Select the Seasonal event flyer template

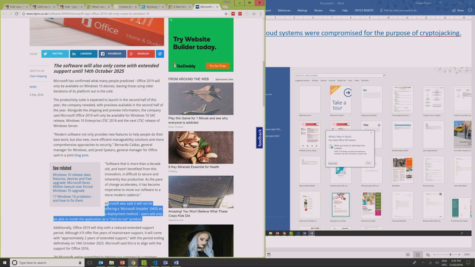(x=371, y=205)
